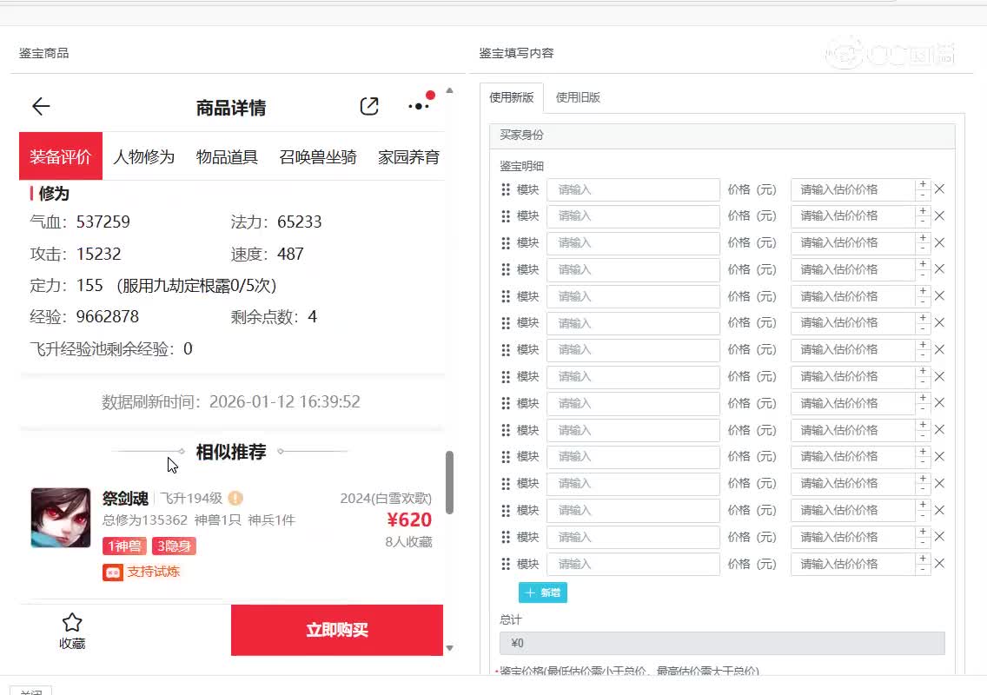
Task: Switch to the 人物修为 tab
Action: pyautogui.click(x=144, y=157)
